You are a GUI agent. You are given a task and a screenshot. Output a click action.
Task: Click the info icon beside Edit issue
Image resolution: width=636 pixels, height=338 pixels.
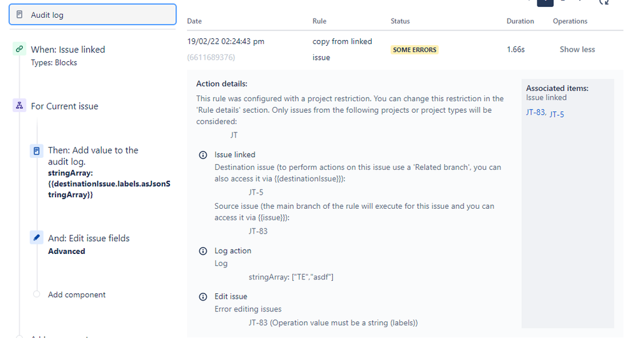click(203, 297)
